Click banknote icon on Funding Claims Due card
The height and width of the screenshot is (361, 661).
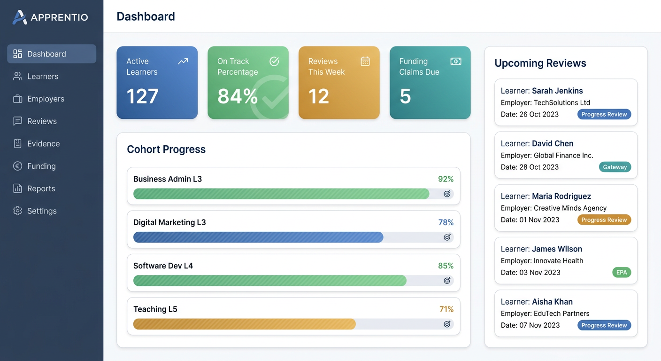pos(456,61)
